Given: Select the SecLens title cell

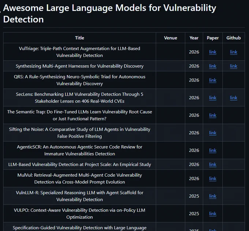Looking at the screenshot, I should point(79,98).
